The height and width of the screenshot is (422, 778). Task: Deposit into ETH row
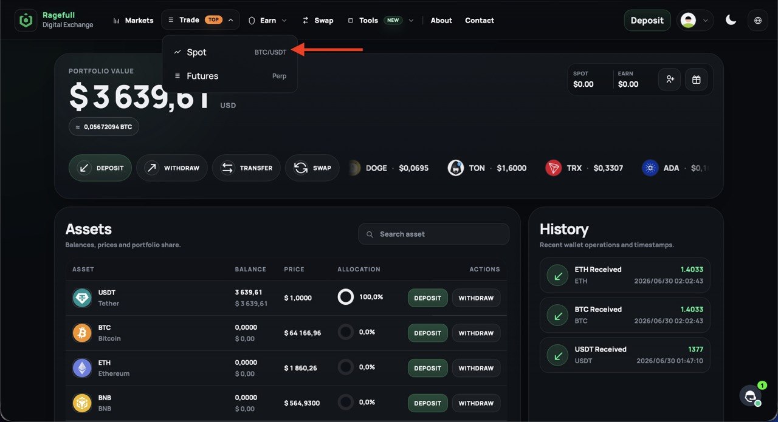(x=428, y=368)
